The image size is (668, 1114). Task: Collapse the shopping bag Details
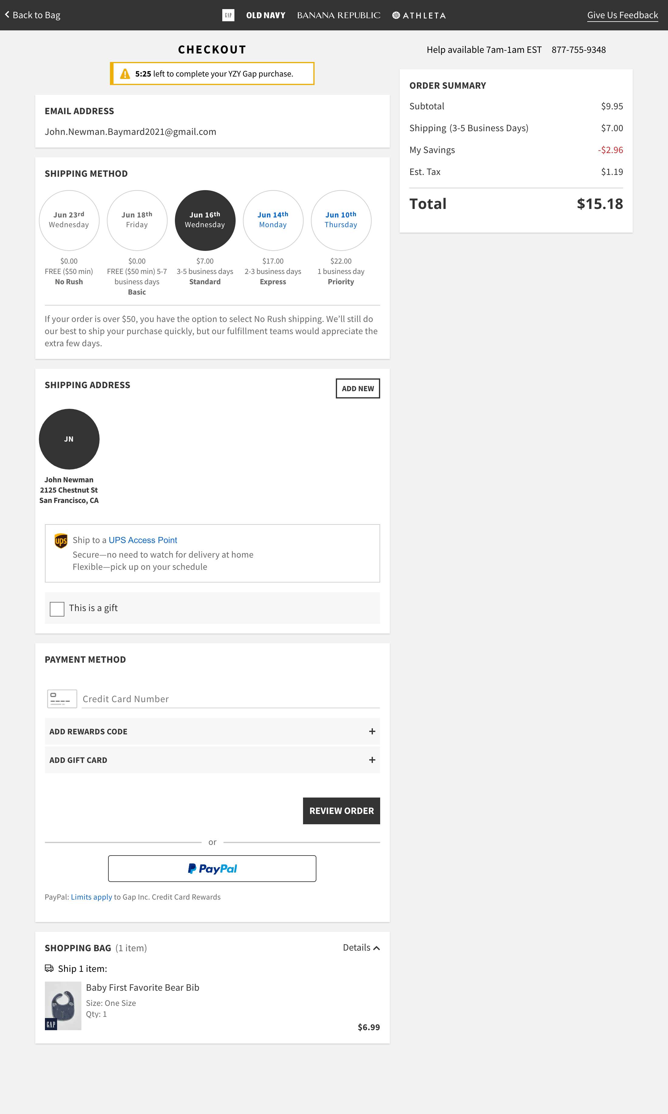tap(361, 948)
